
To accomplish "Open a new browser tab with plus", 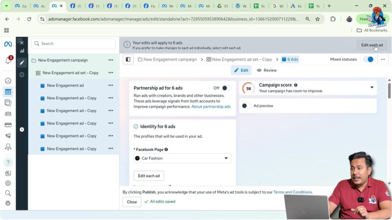I will coord(329,6).
